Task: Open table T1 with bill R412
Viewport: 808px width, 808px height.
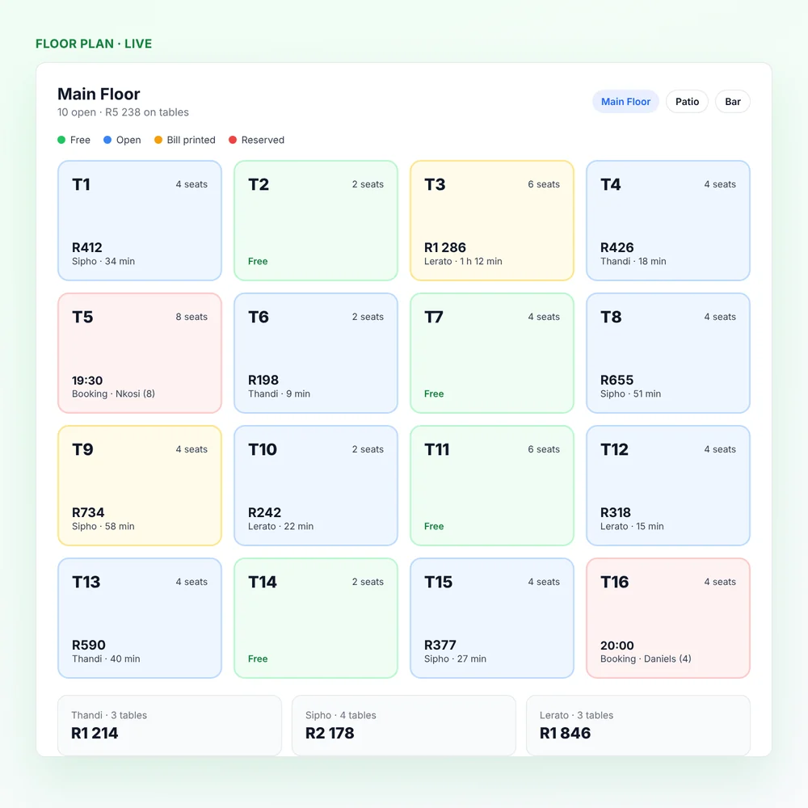Action: point(140,221)
